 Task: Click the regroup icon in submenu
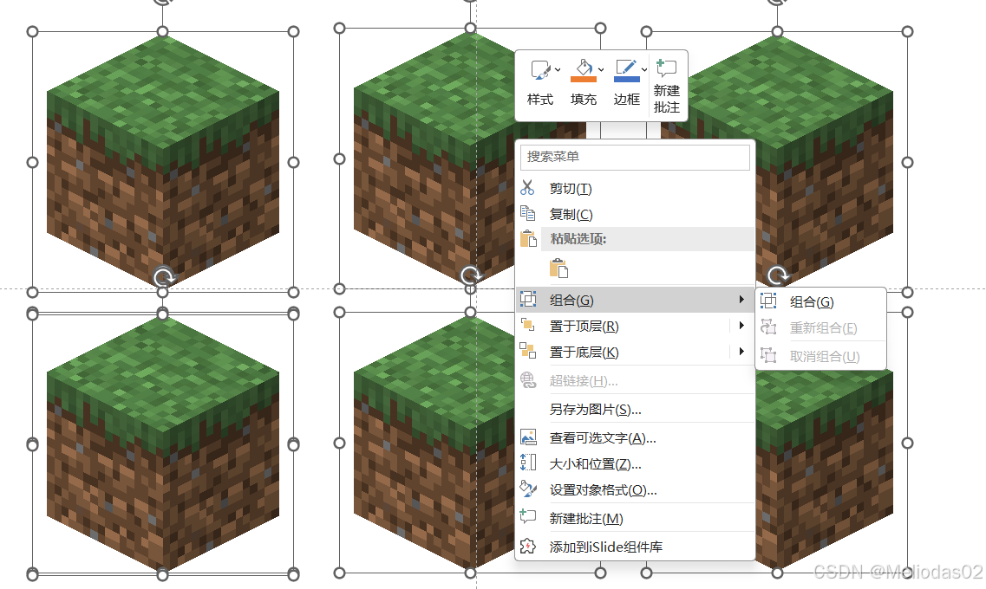coord(768,327)
